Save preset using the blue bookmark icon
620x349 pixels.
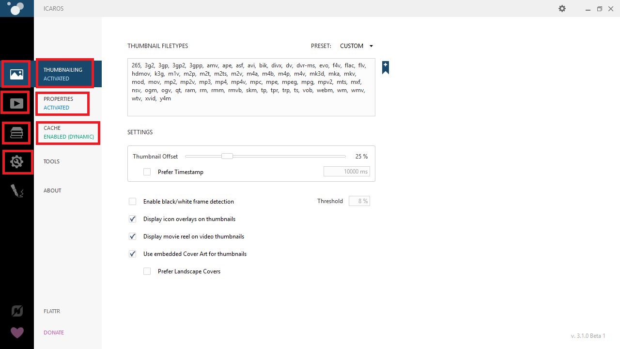(385, 67)
